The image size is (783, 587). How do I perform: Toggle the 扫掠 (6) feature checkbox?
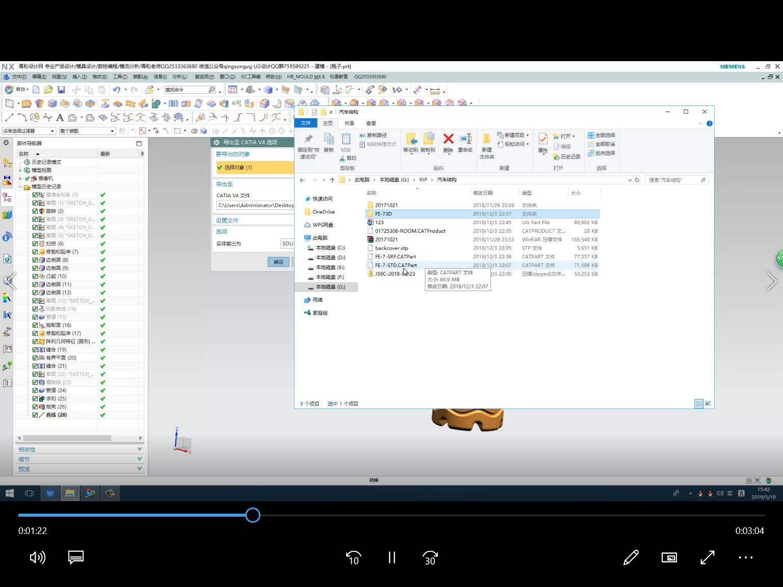35,244
